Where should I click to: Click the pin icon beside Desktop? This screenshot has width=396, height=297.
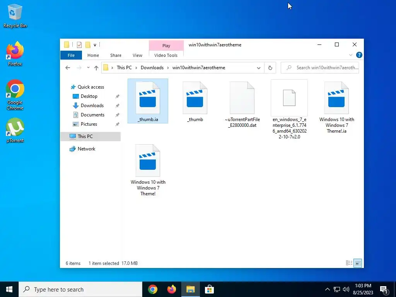(x=117, y=96)
